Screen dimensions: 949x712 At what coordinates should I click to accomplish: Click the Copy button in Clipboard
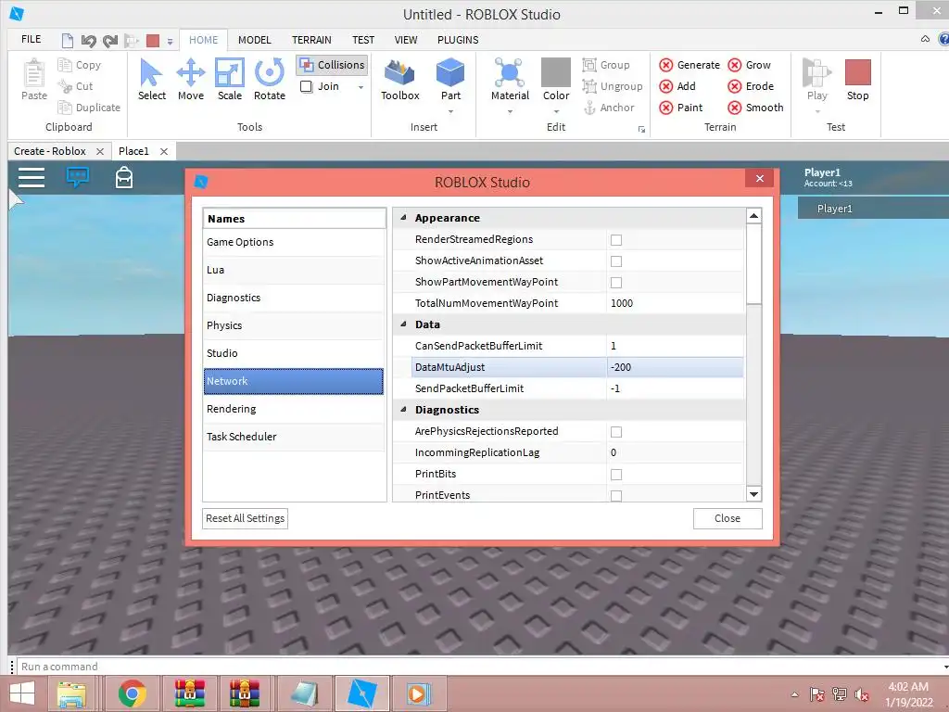click(80, 65)
